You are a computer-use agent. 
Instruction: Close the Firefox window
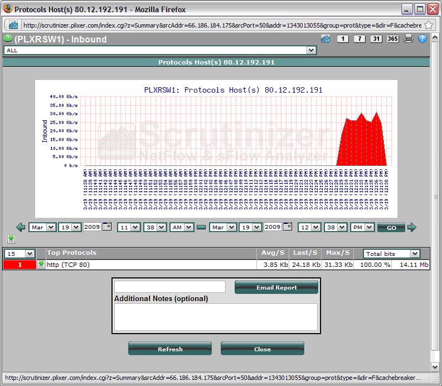[x=433, y=9]
